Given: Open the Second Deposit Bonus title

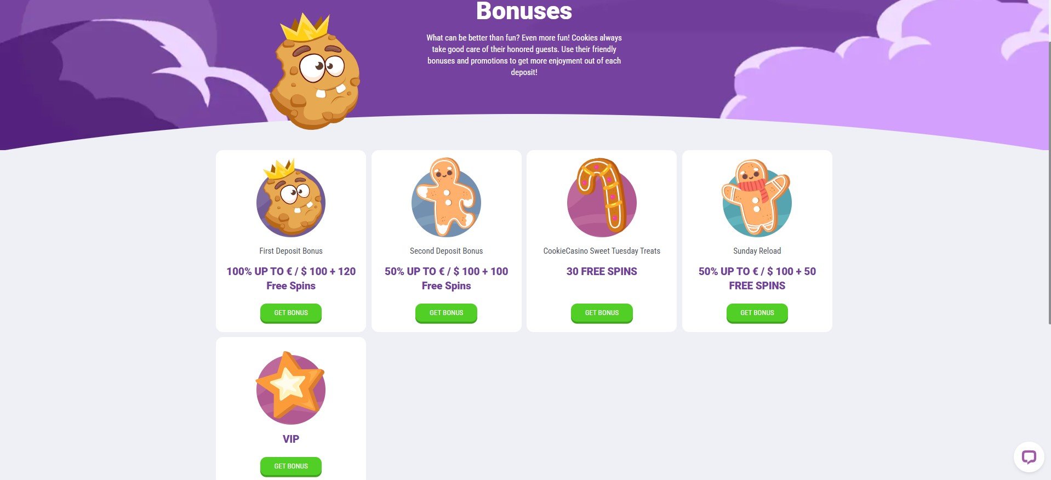Looking at the screenshot, I should pos(446,251).
